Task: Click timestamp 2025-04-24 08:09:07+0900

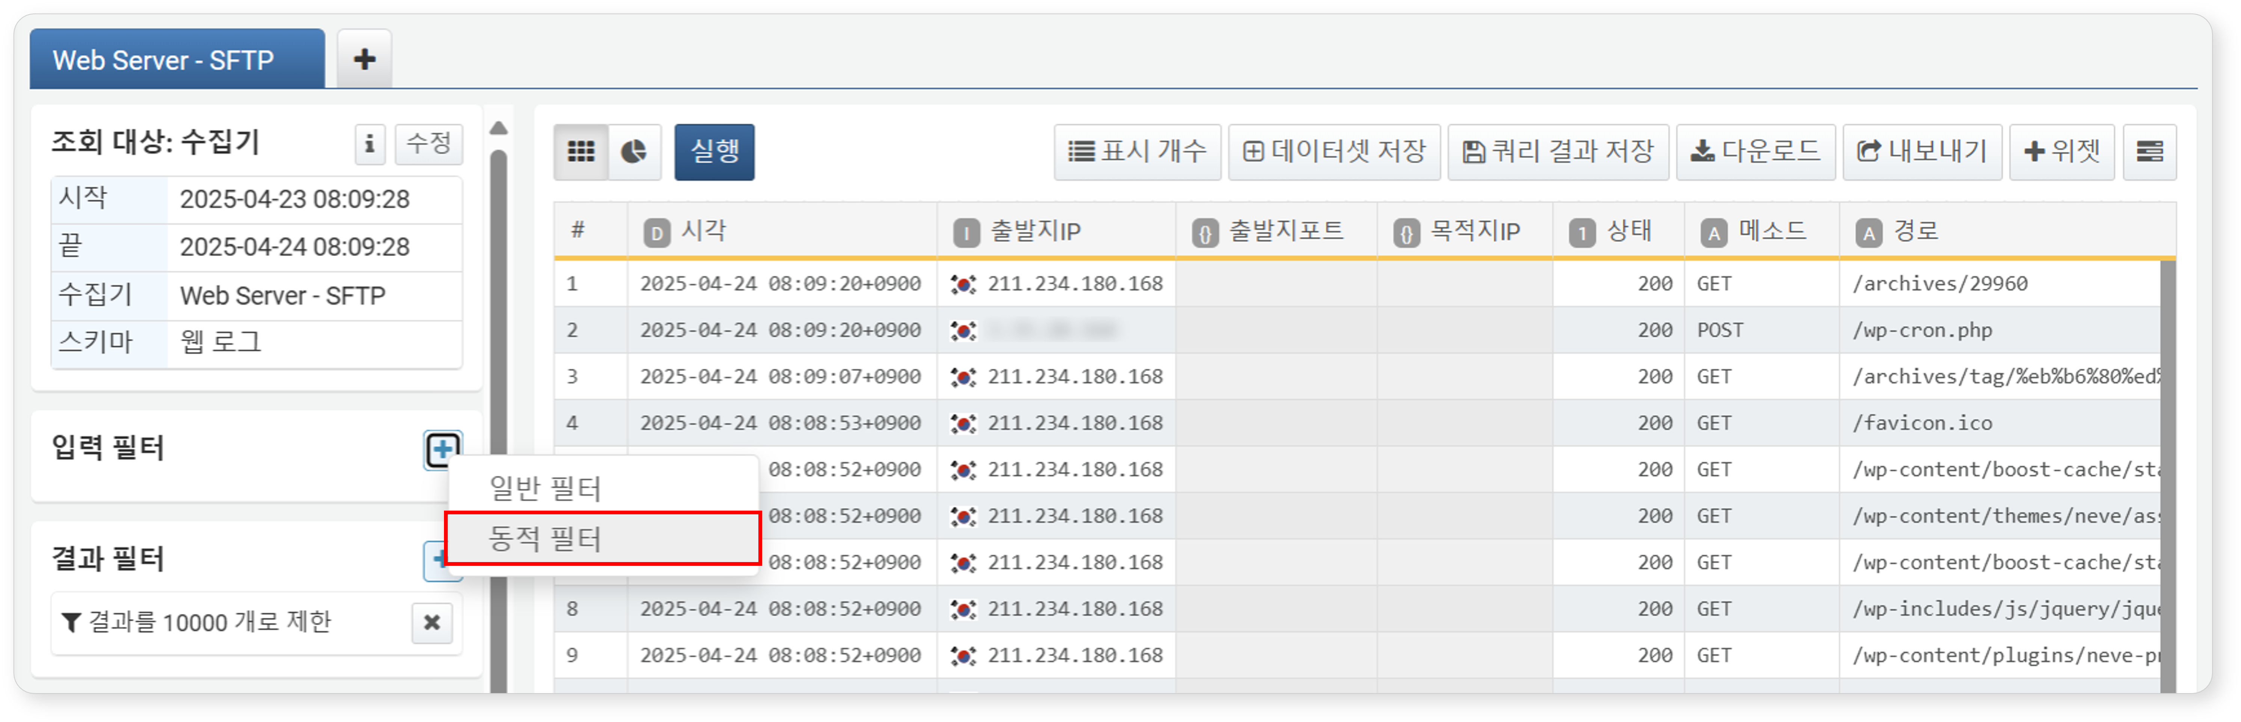Action: point(779,377)
